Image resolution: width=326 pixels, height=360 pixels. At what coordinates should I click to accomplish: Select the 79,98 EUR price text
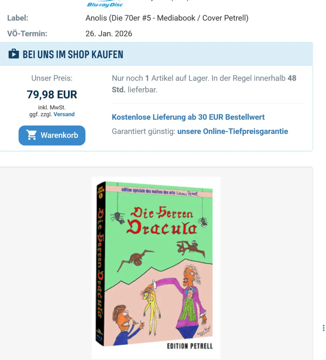(x=52, y=95)
